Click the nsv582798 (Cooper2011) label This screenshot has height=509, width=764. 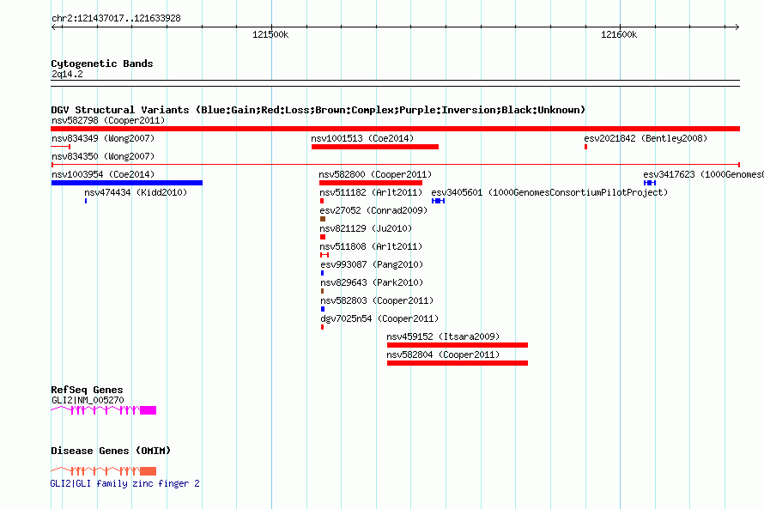coord(108,120)
